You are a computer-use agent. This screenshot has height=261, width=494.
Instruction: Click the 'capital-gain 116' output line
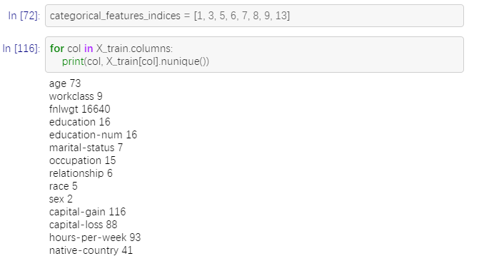coord(87,212)
